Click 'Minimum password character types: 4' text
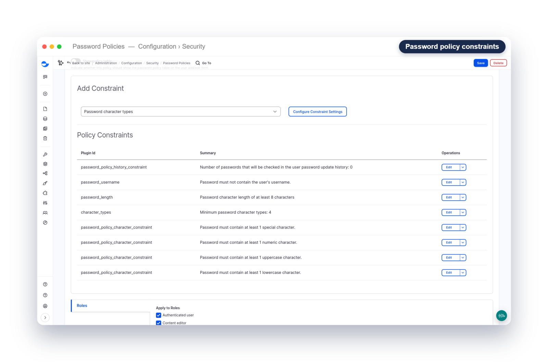The width and height of the screenshot is (548, 362). pyautogui.click(x=236, y=212)
